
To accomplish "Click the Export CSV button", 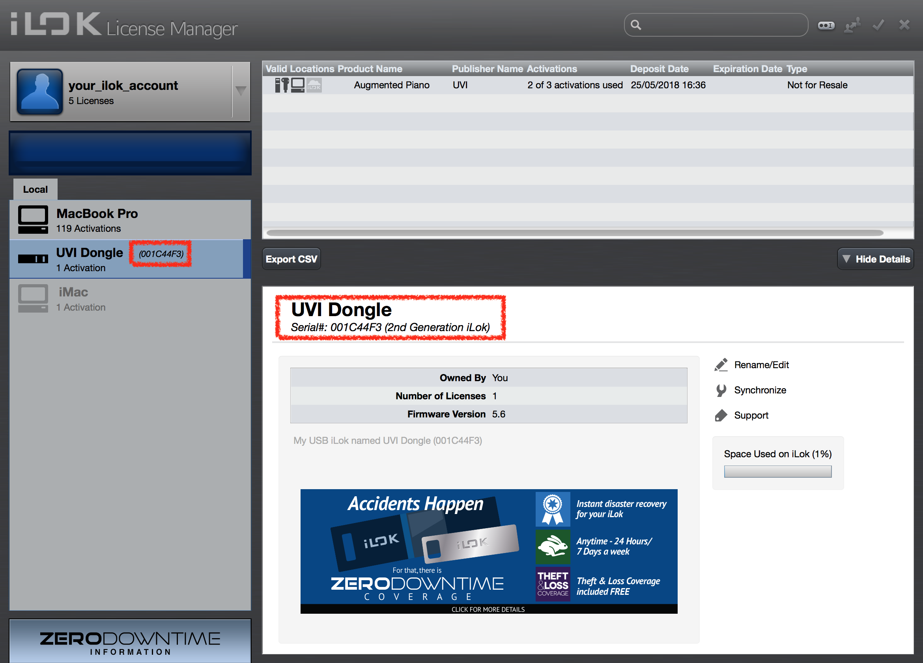I will [291, 259].
